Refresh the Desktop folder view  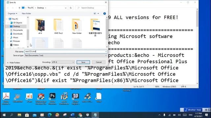pyautogui.click(x=71, y=8)
